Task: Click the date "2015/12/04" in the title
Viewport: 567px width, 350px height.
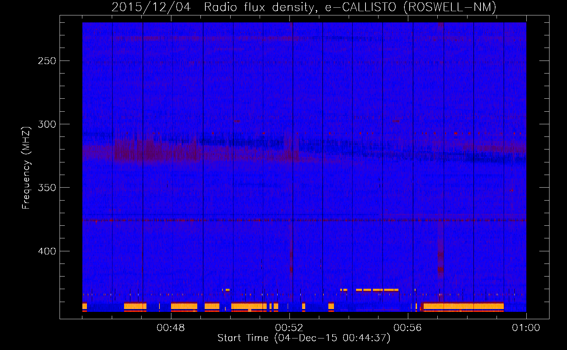Action: click(151, 7)
